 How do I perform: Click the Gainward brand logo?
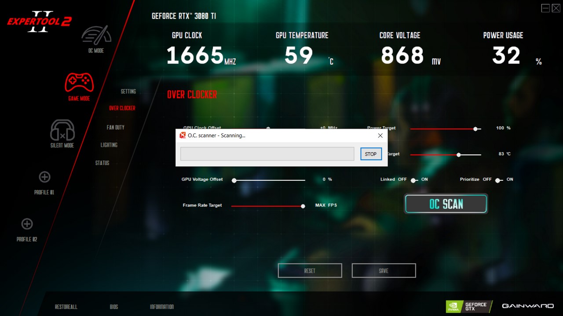pyautogui.click(x=528, y=306)
